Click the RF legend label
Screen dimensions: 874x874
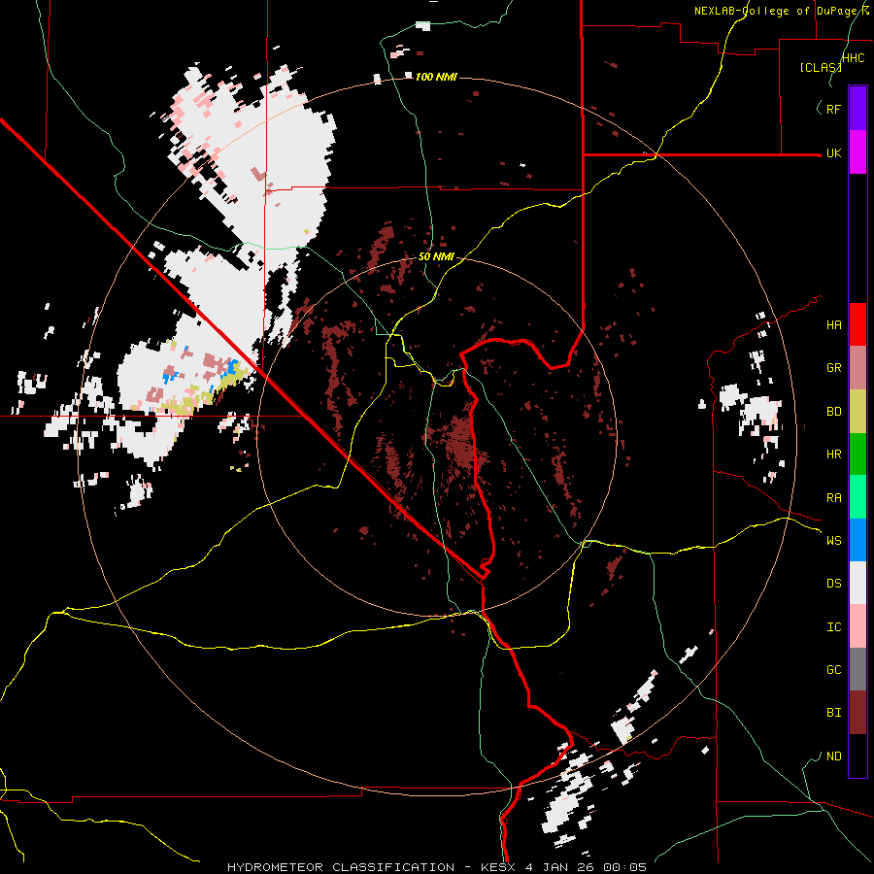click(833, 109)
